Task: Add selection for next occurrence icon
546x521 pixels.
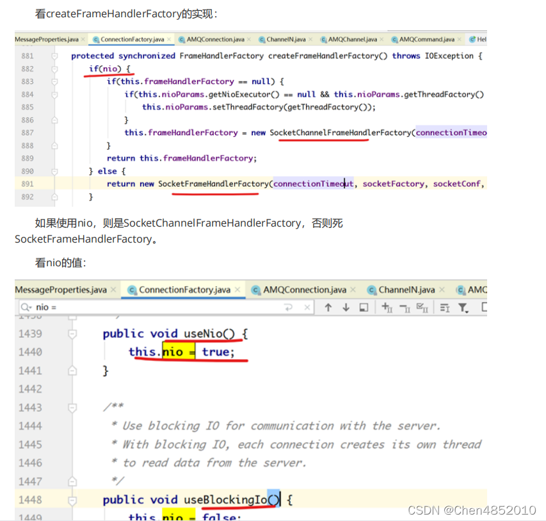Action: 387,307
